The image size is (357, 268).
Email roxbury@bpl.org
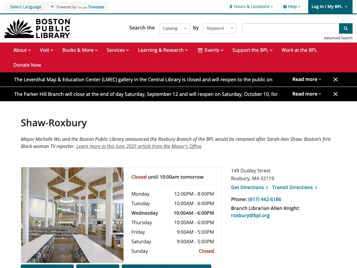[x=250, y=215]
